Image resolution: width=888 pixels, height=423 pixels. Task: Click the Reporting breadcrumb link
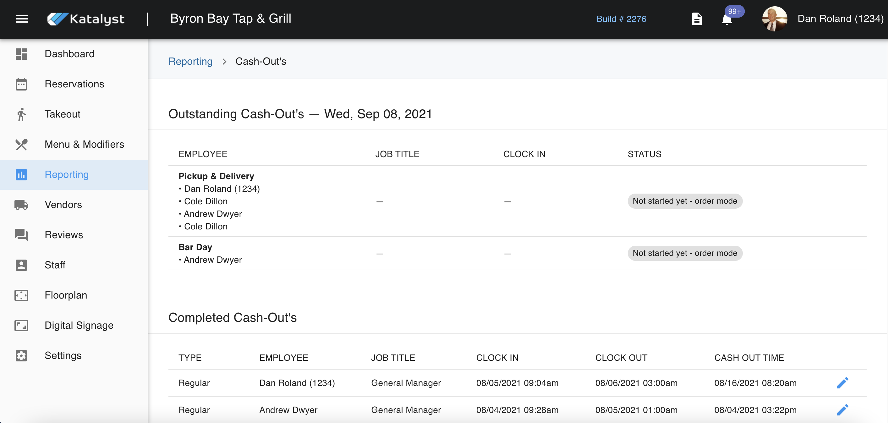[190, 61]
